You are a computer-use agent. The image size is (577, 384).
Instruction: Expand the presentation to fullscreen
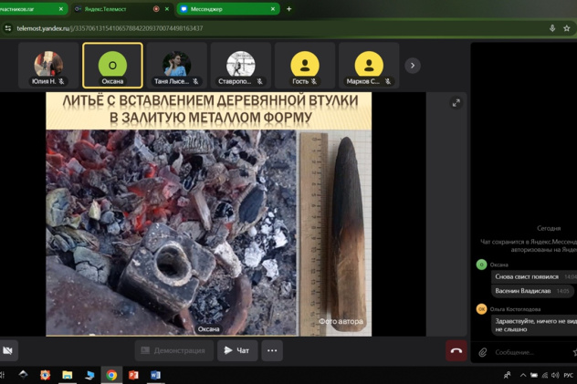tap(456, 103)
